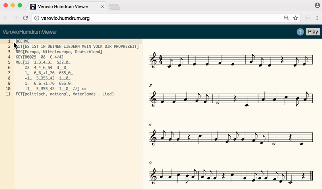
Task: Click measure number 3 above second staff
Action: (151, 86)
